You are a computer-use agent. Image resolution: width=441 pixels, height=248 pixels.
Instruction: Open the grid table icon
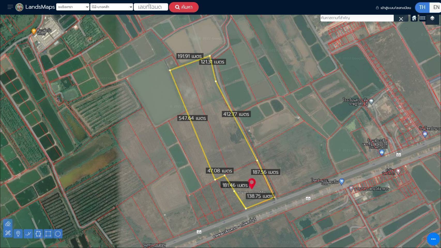click(423, 18)
